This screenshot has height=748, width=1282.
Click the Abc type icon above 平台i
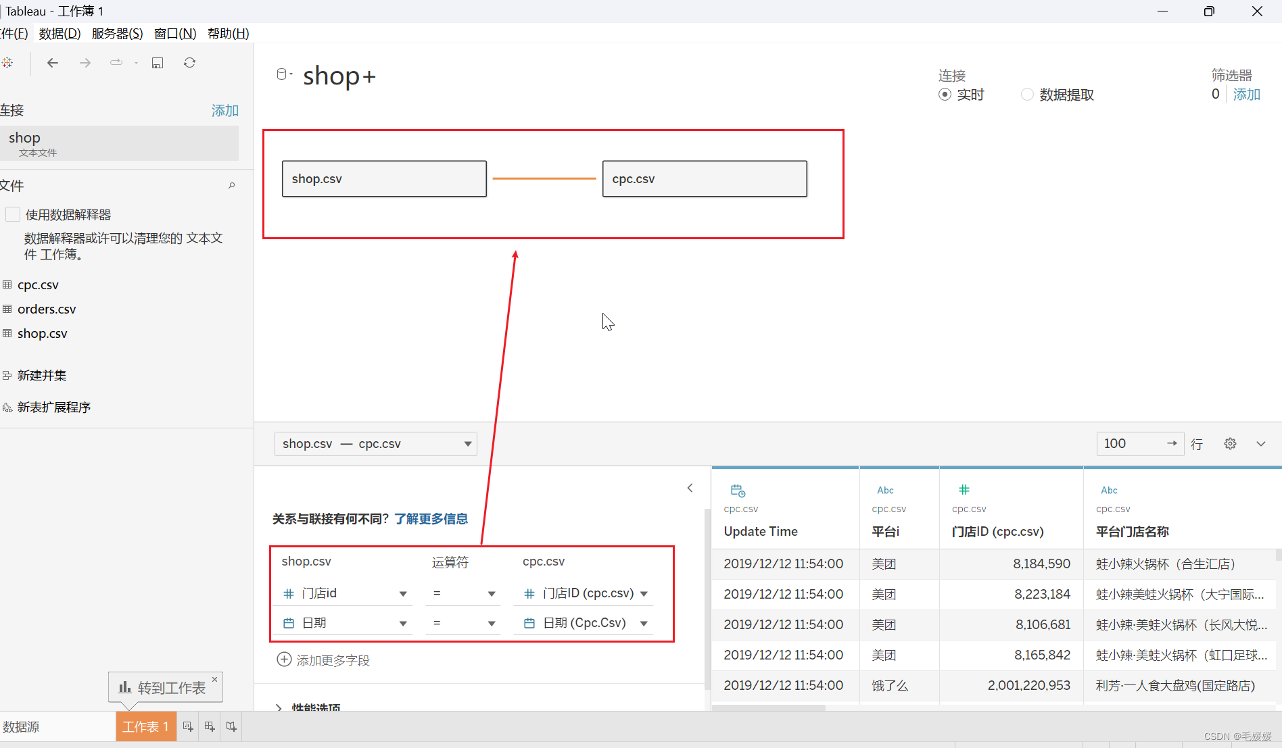pos(885,491)
